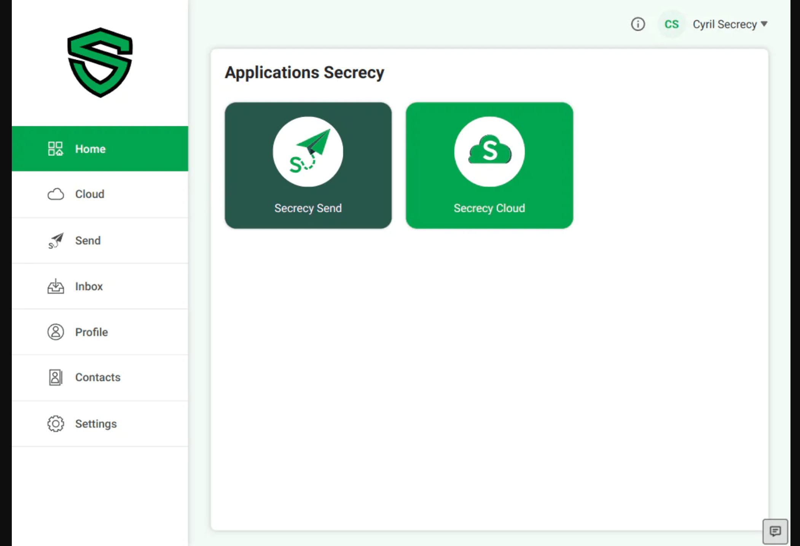Access Settings menu

pos(96,423)
